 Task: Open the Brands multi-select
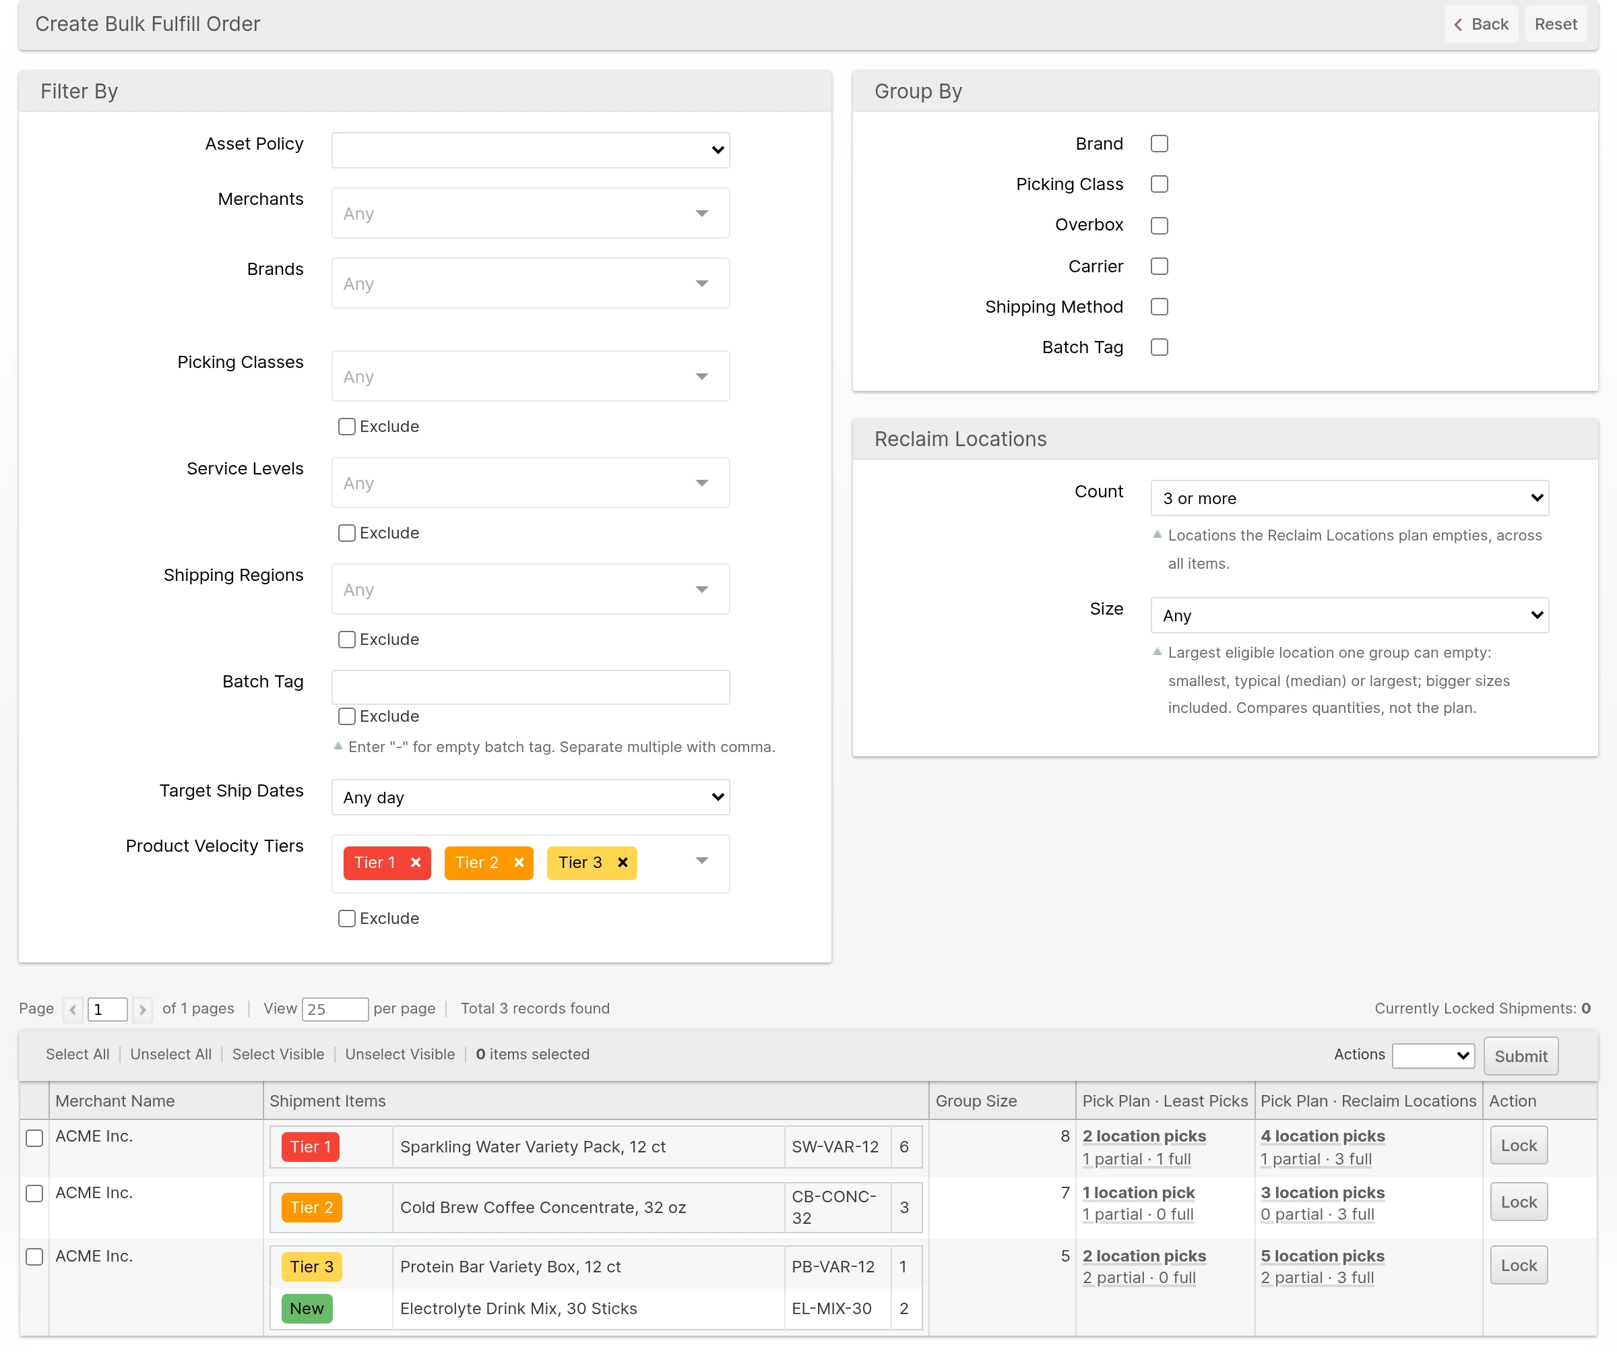pyautogui.click(x=530, y=283)
